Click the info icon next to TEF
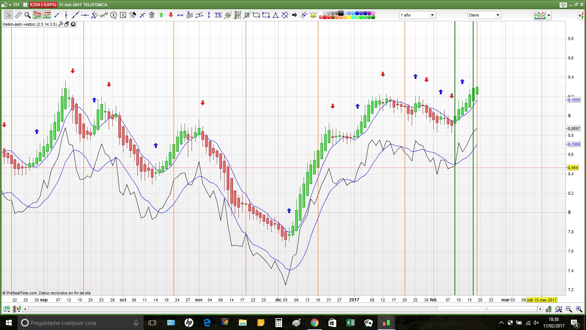 [x=25, y=5]
